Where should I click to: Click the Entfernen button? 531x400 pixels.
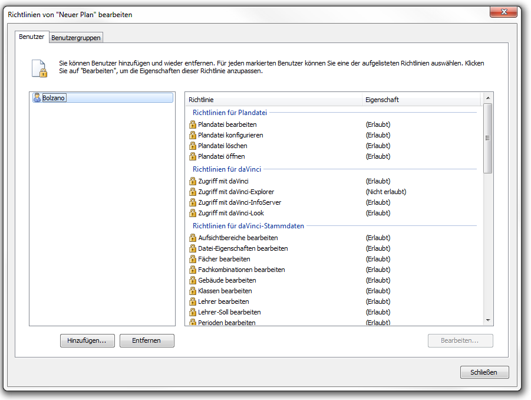(x=147, y=340)
